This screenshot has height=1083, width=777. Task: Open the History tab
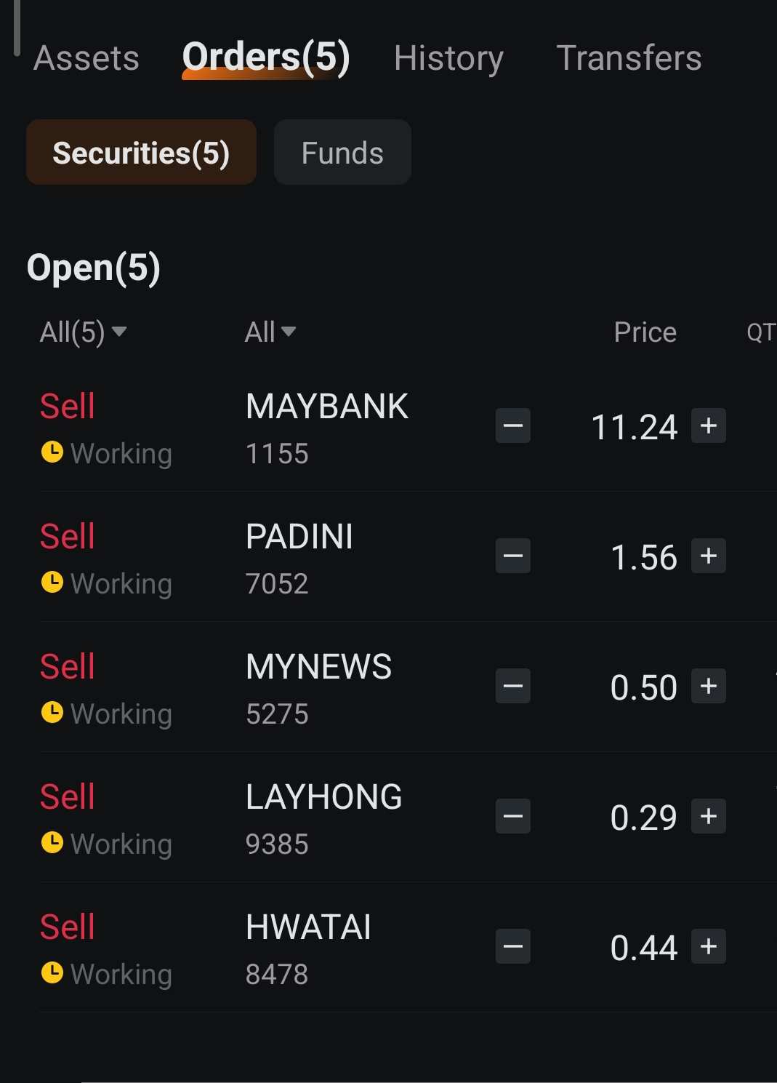click(448, 58)
